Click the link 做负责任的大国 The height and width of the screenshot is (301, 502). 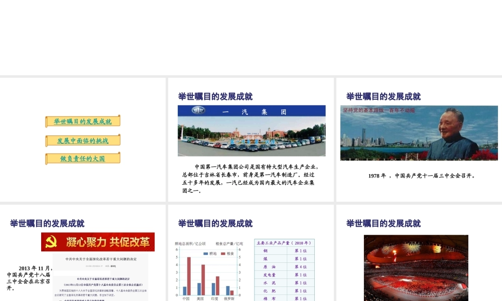tap(83, 159)
